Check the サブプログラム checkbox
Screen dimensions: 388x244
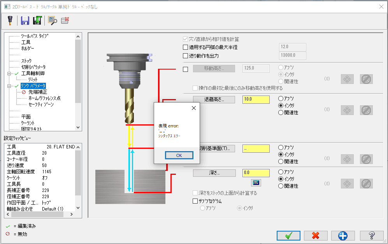pyautogui.click(x=195, y=201)
